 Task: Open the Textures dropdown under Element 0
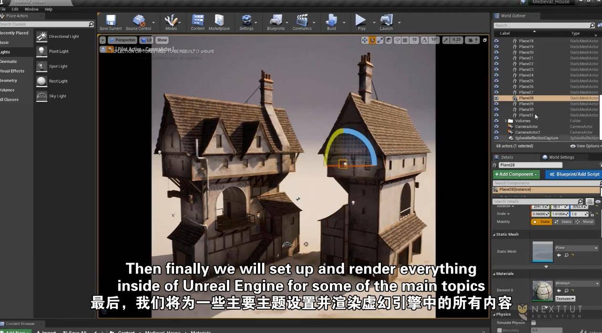(565, 299)
